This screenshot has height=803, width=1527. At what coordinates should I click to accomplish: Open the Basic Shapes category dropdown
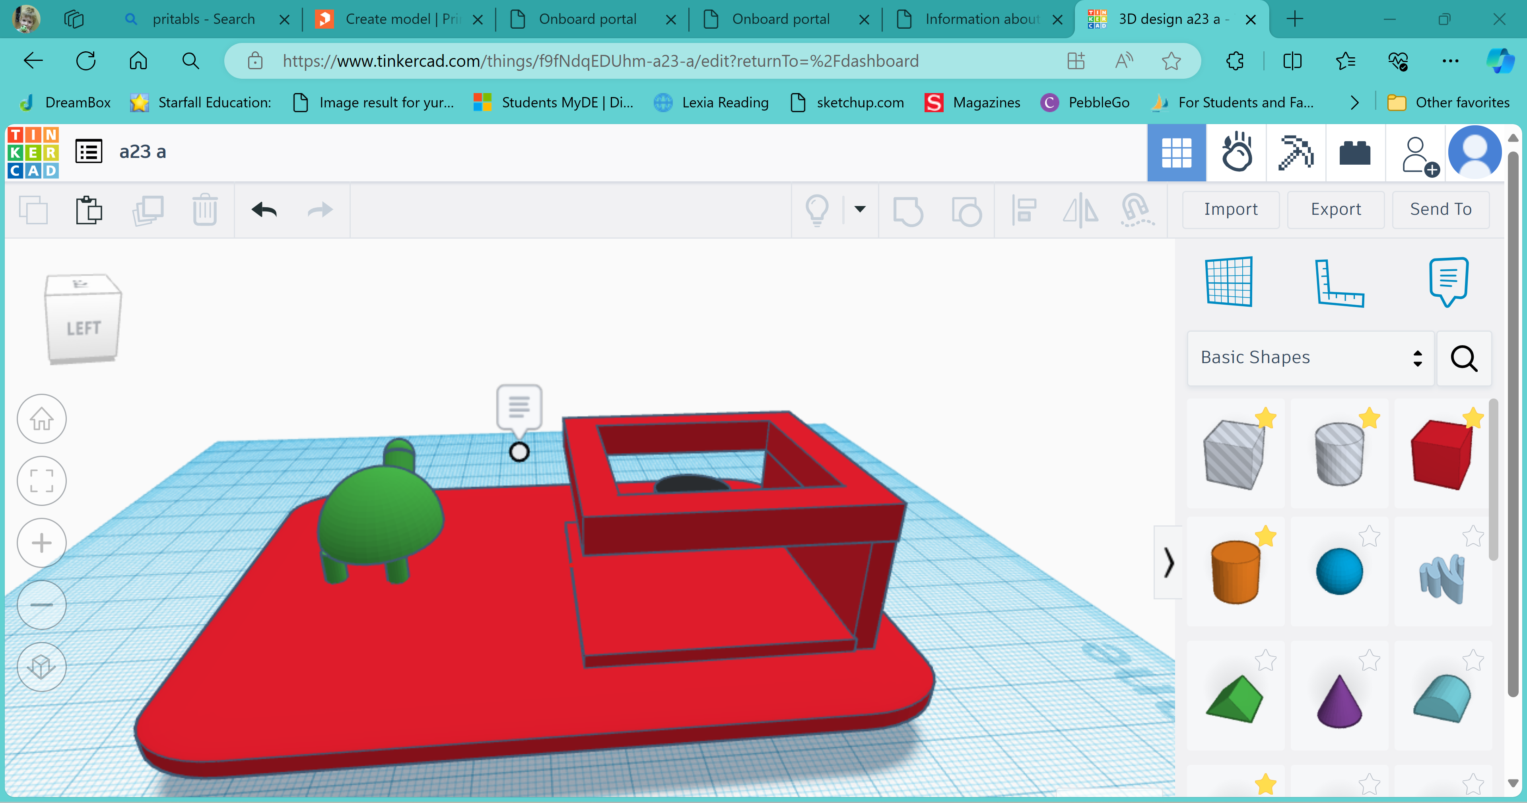1311,358
